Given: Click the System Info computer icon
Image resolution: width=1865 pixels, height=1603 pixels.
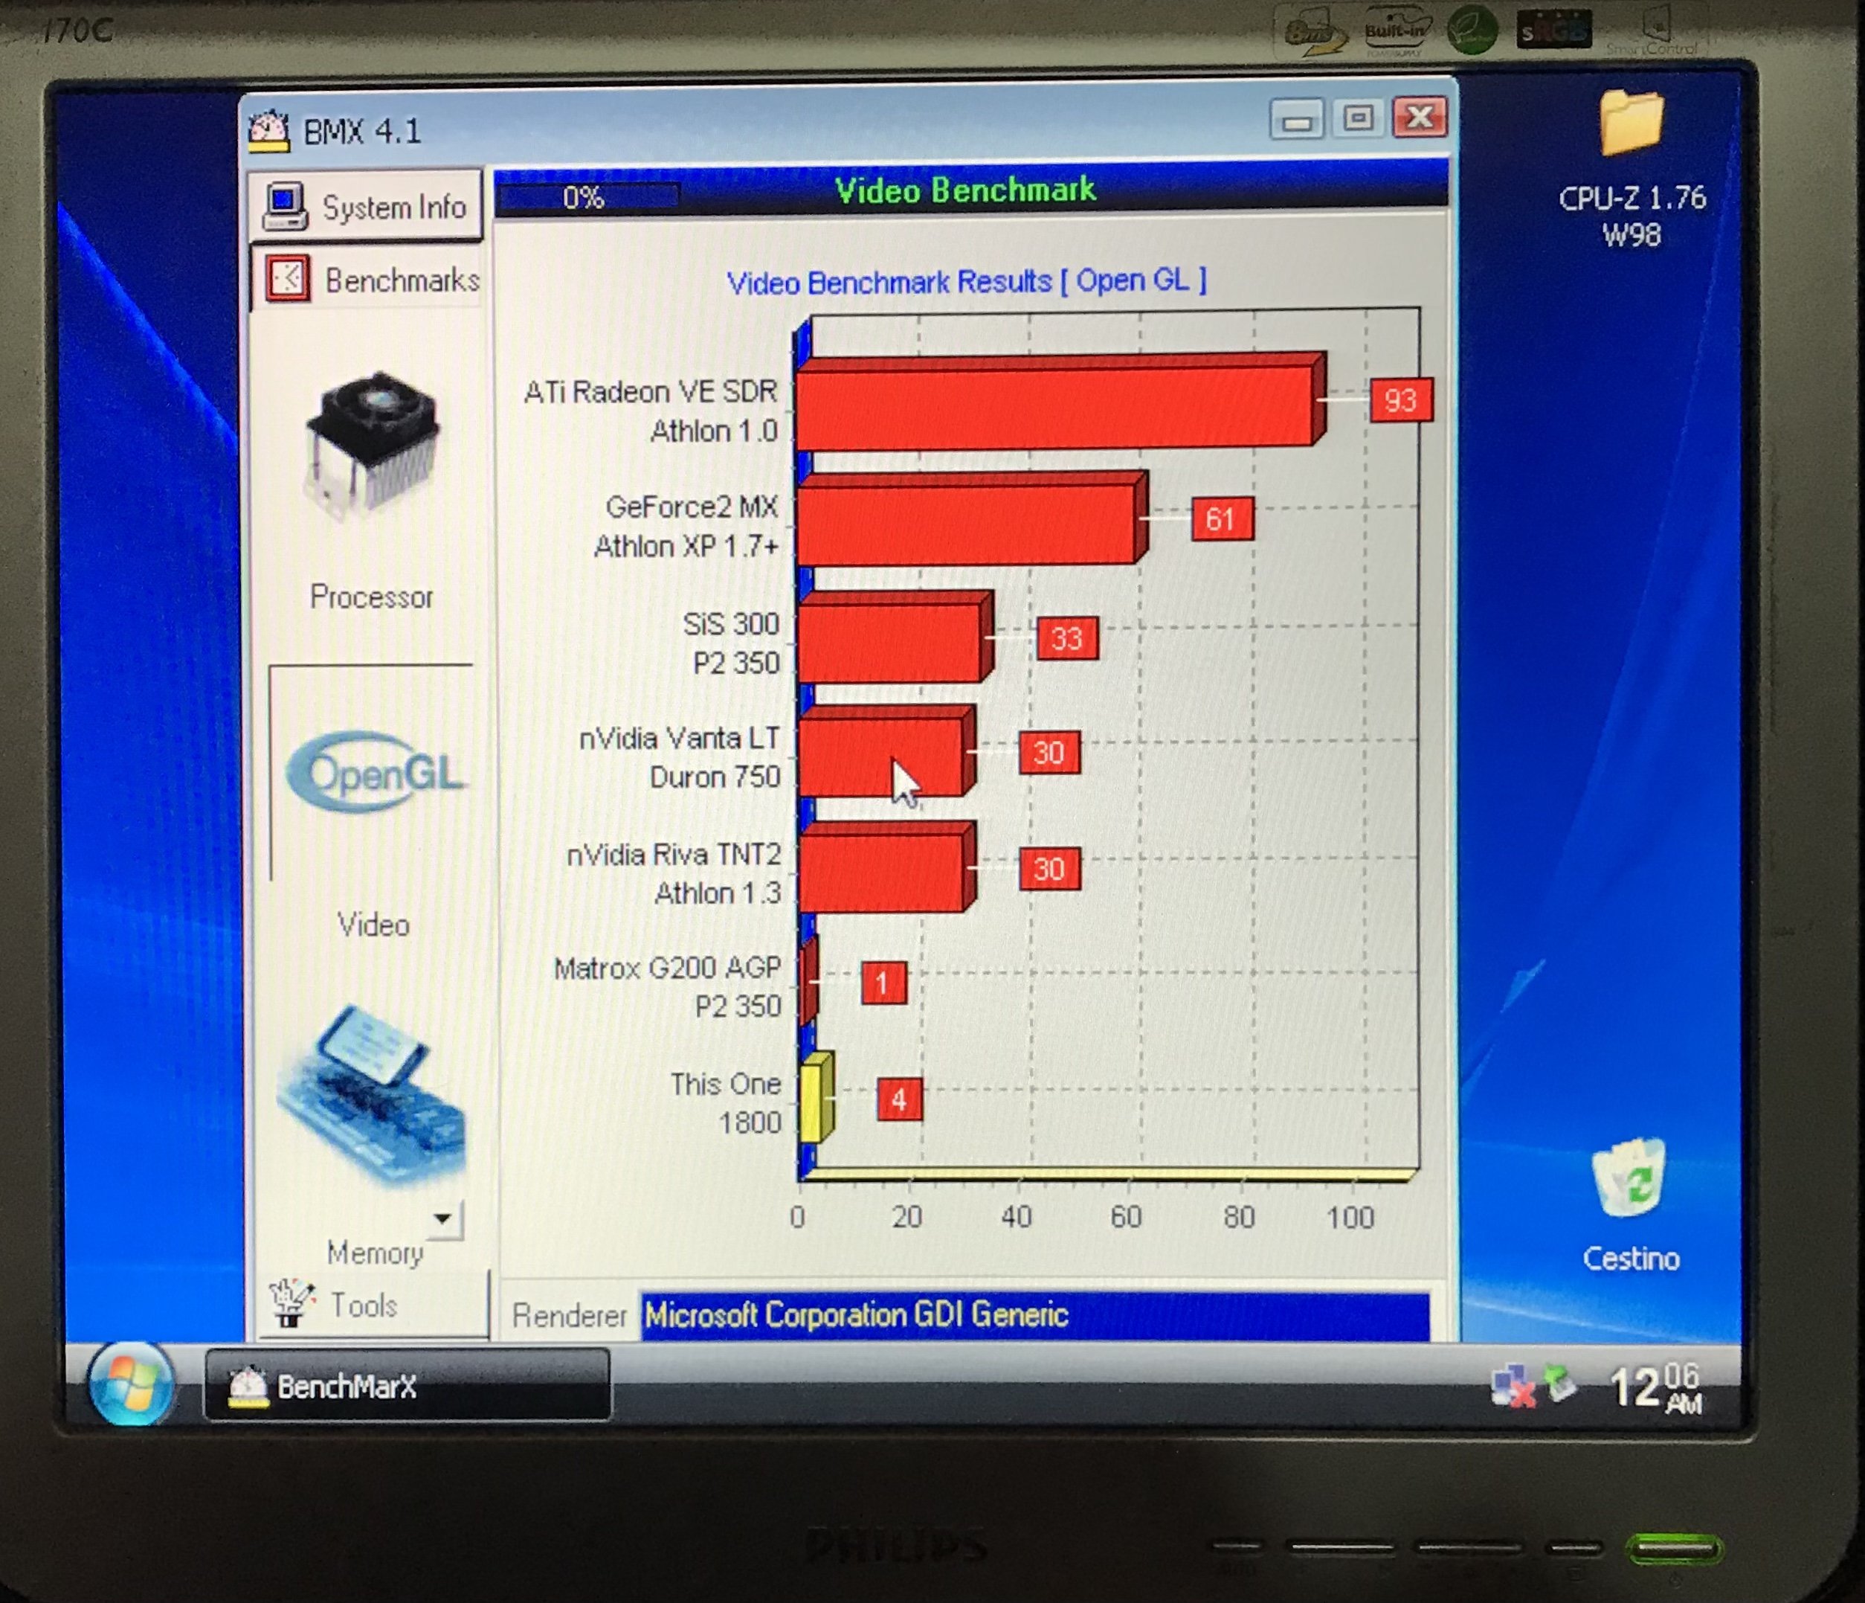Looking at the screenshot, I should click(284, 206).
